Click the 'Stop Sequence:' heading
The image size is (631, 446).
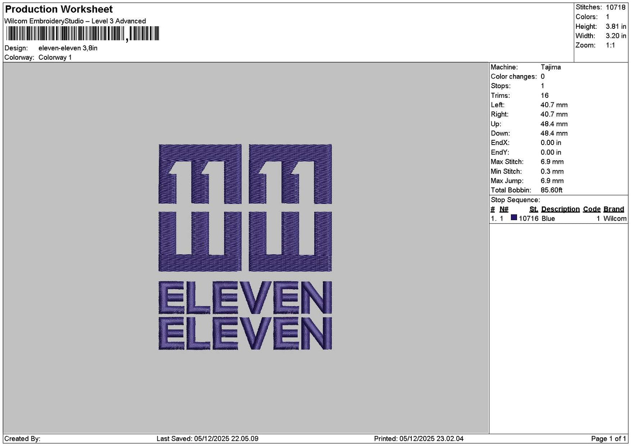[x=515, y=200]
